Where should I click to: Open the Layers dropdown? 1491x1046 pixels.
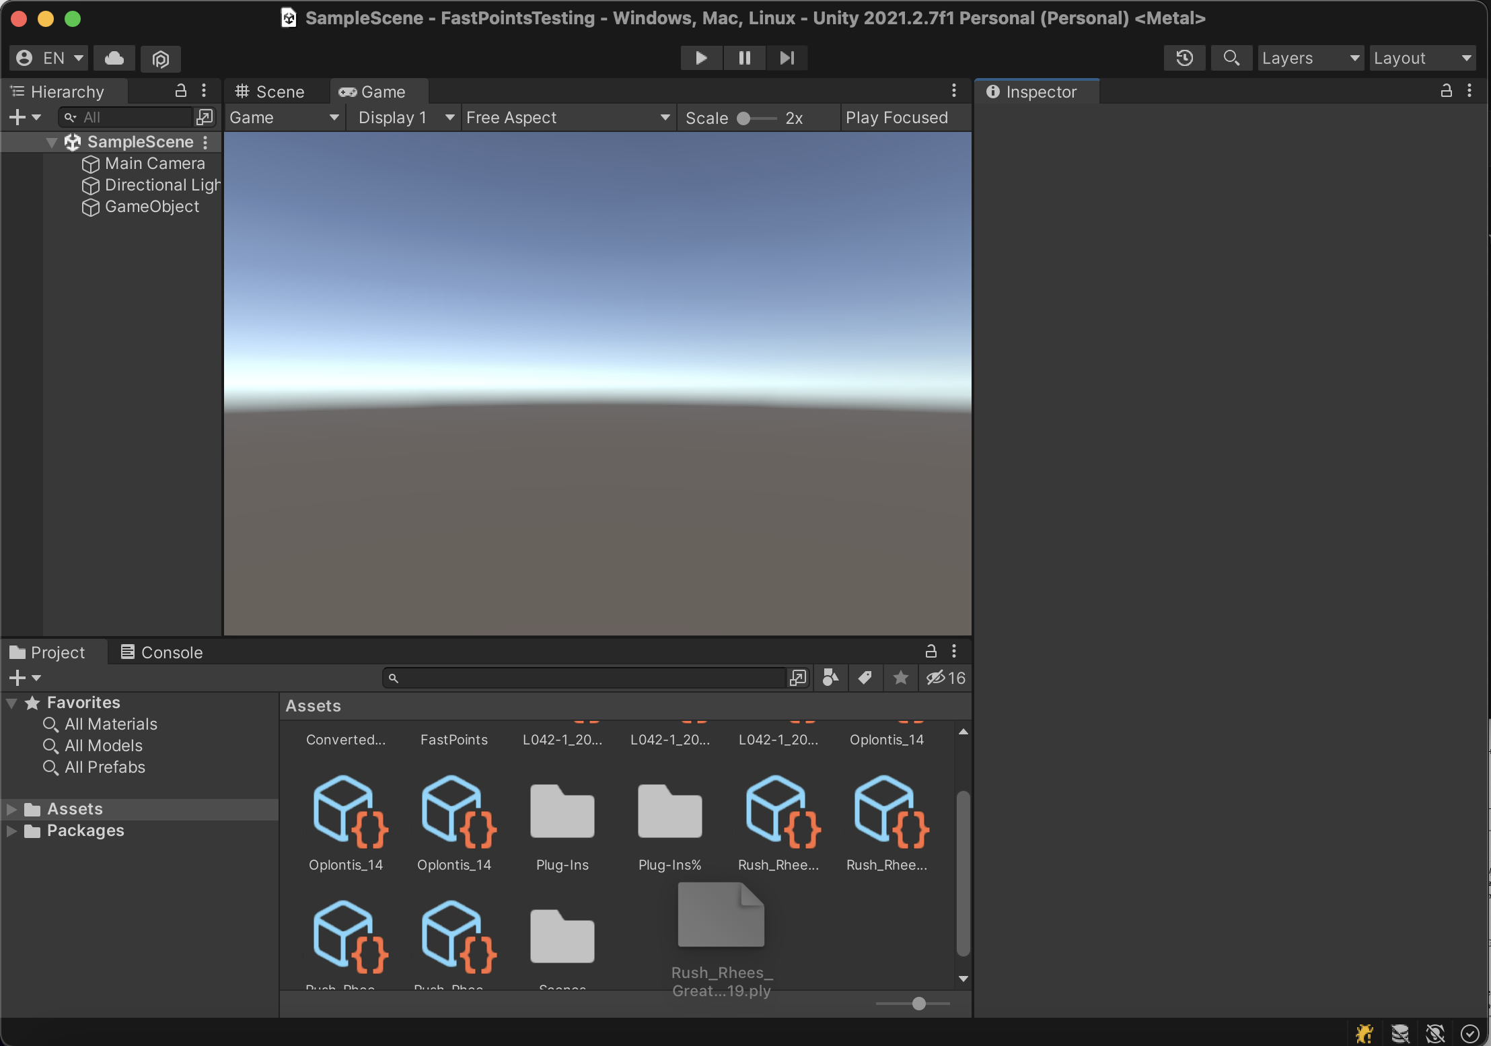[1311, 58]
